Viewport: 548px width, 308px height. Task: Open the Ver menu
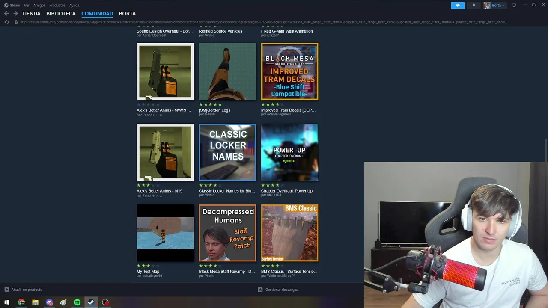point(27,5)
